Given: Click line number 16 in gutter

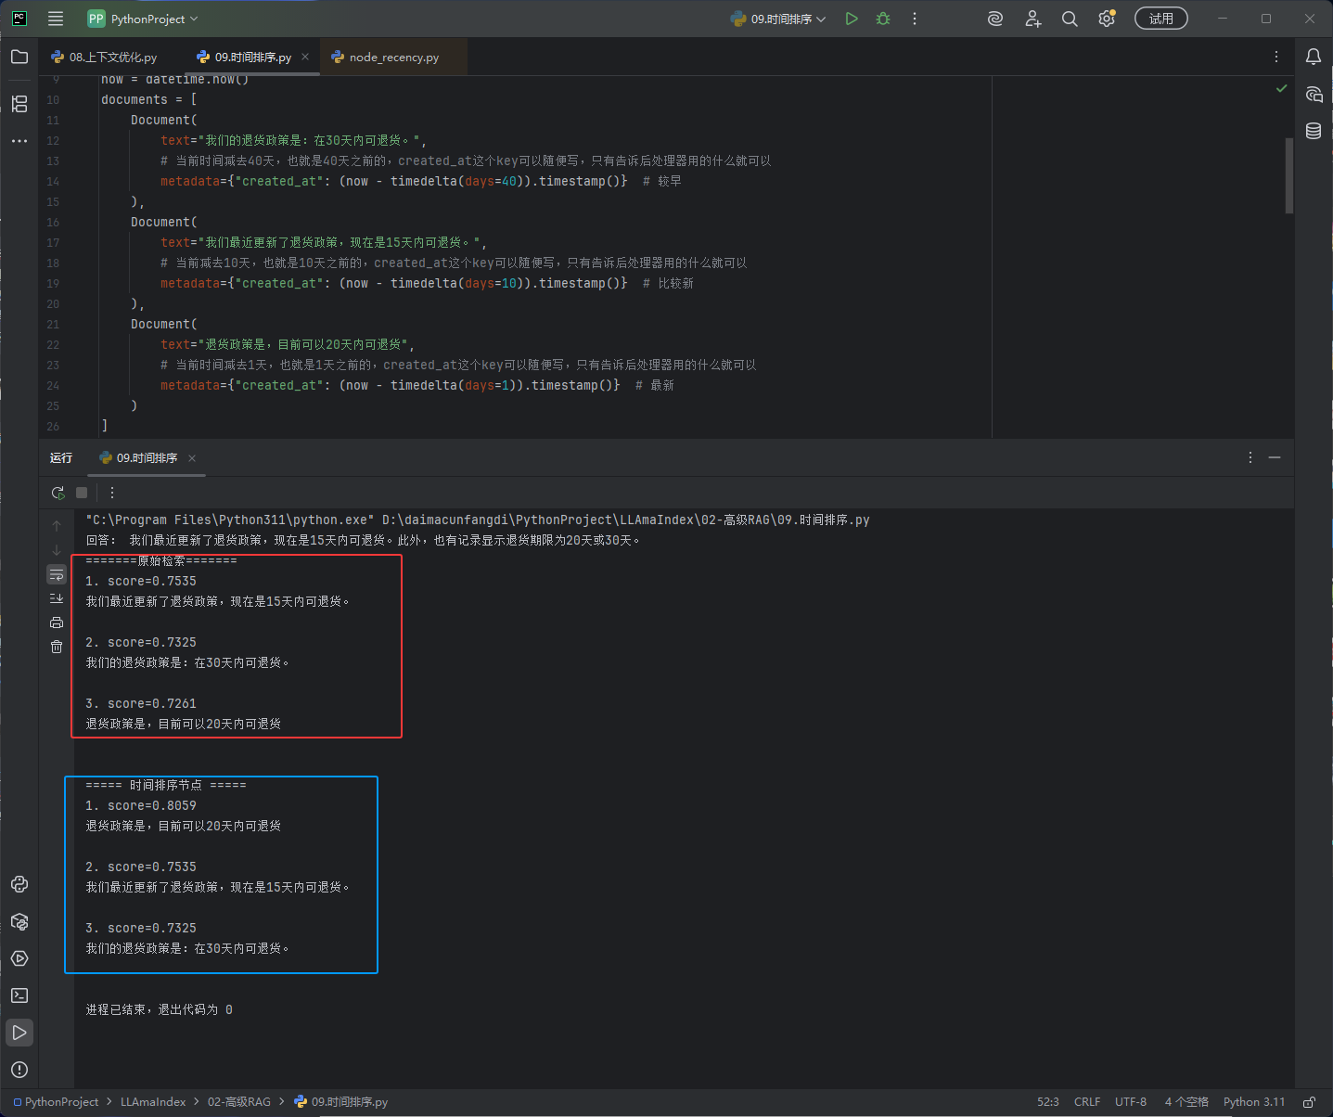Looking at the screenshot, I should coord(53,223).
